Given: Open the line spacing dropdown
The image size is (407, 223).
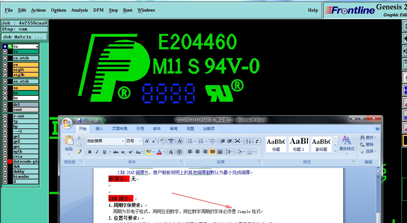Looking at the screenshot, I should click(229, 152).
